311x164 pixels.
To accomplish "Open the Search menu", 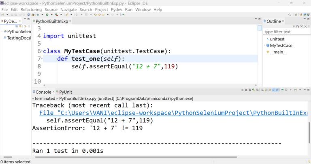I will tap(86, 10).
